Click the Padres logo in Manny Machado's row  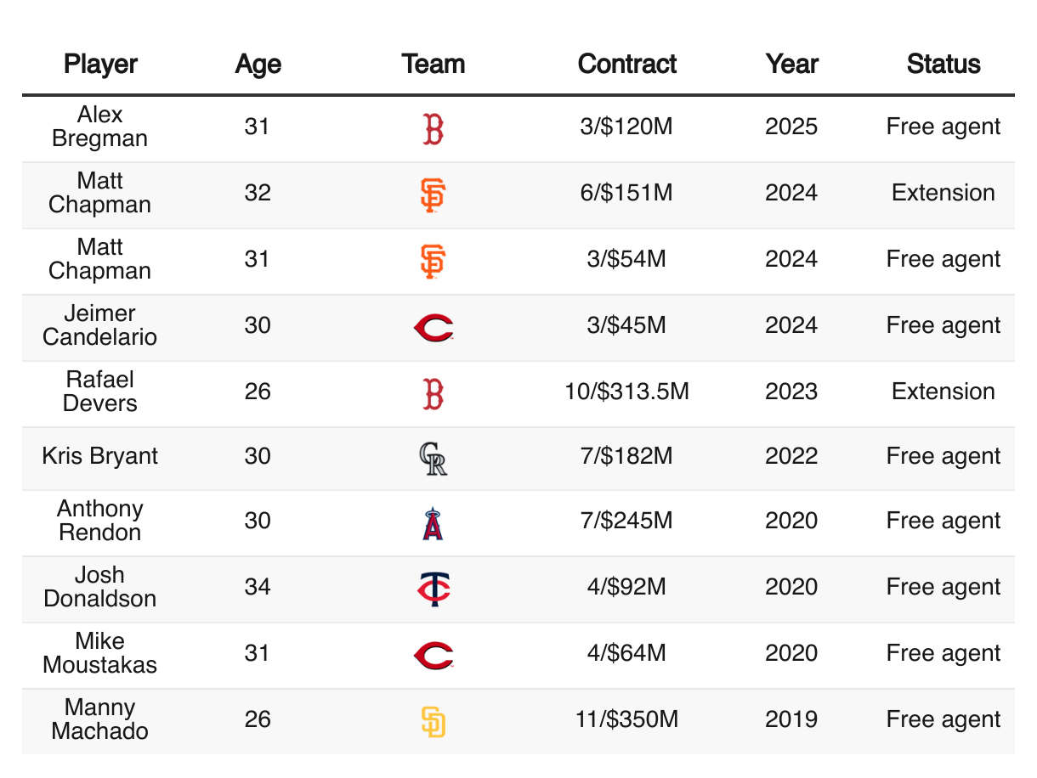tap(433, 721)
